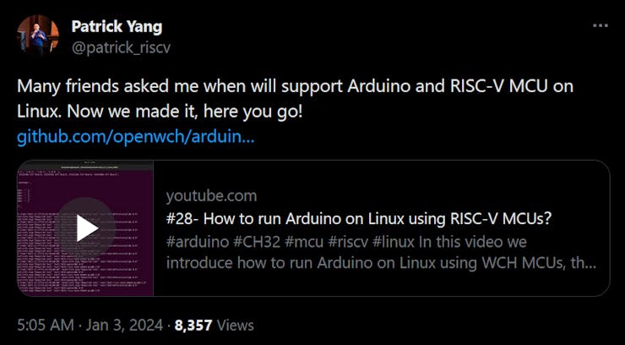Open the 5:05 AM timestamp

pyautogui.click(x=46, y=325)
